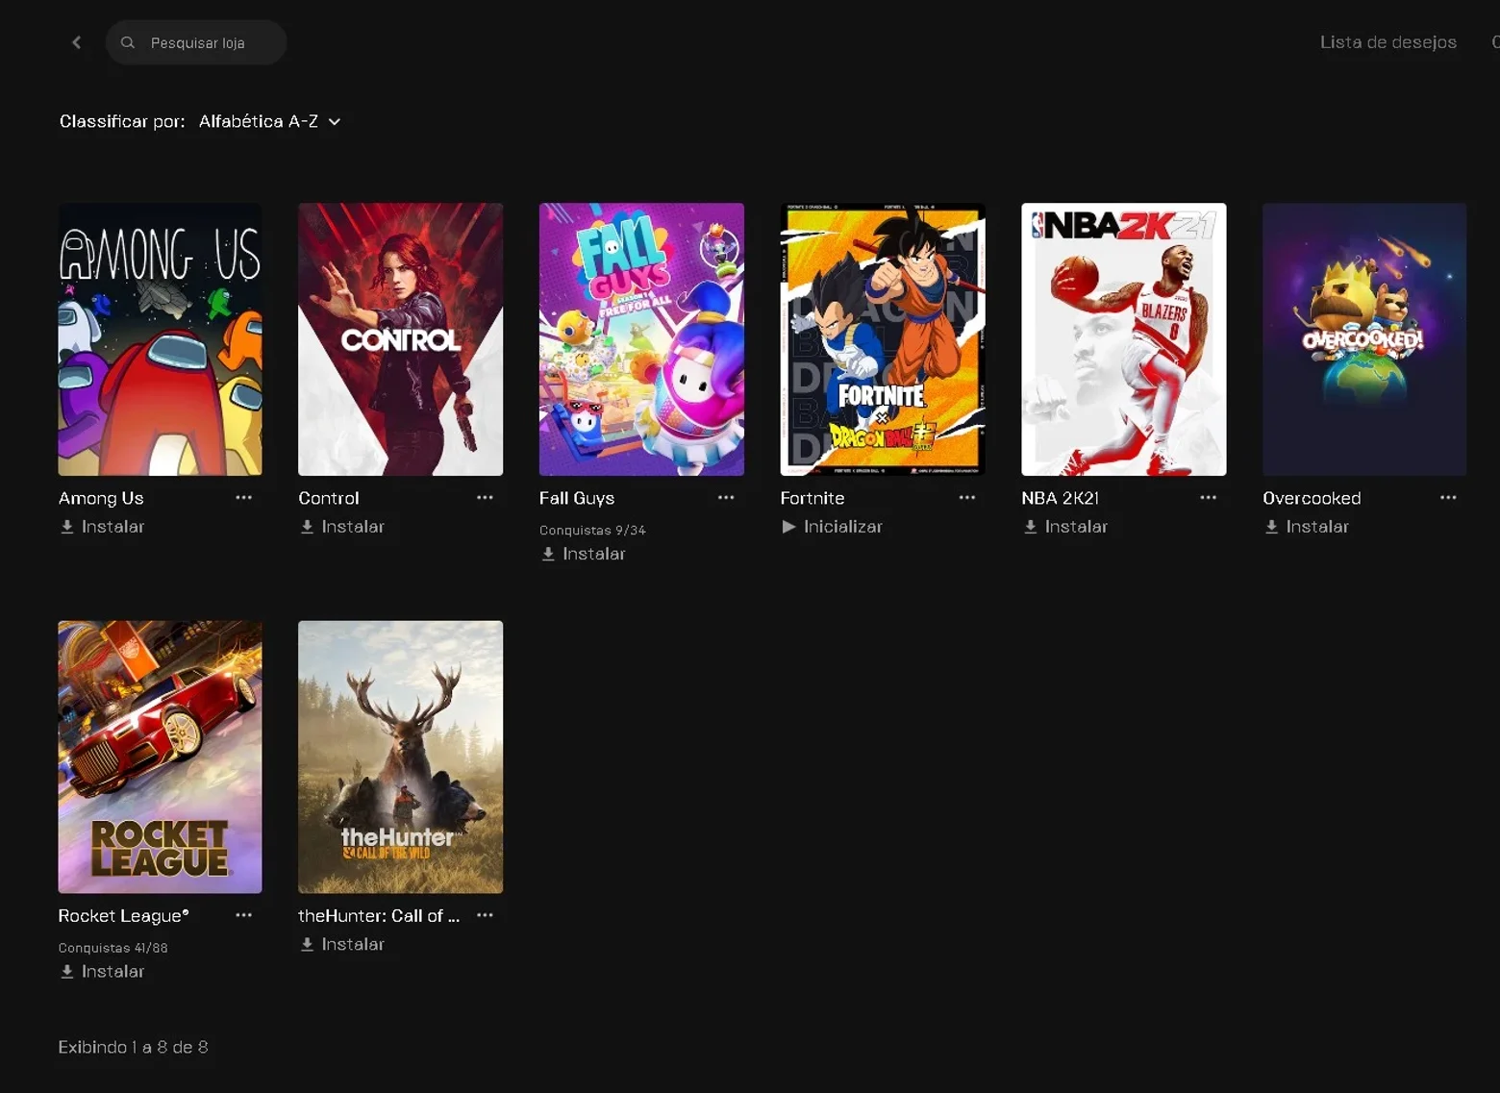Open options menu for Among Us
Viewport: 1500px width, 1093px height.
coord(244,497)
